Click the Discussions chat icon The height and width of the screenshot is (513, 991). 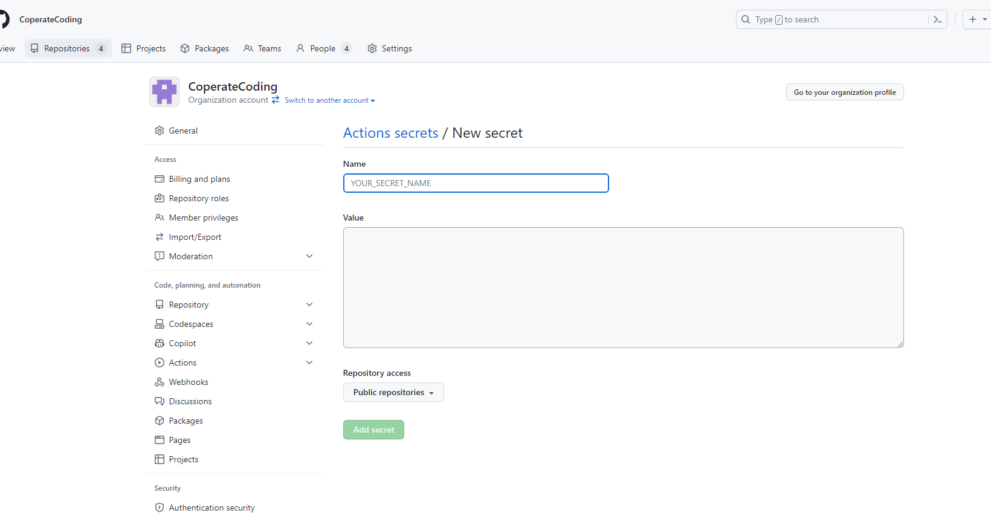tap(160, 401)
